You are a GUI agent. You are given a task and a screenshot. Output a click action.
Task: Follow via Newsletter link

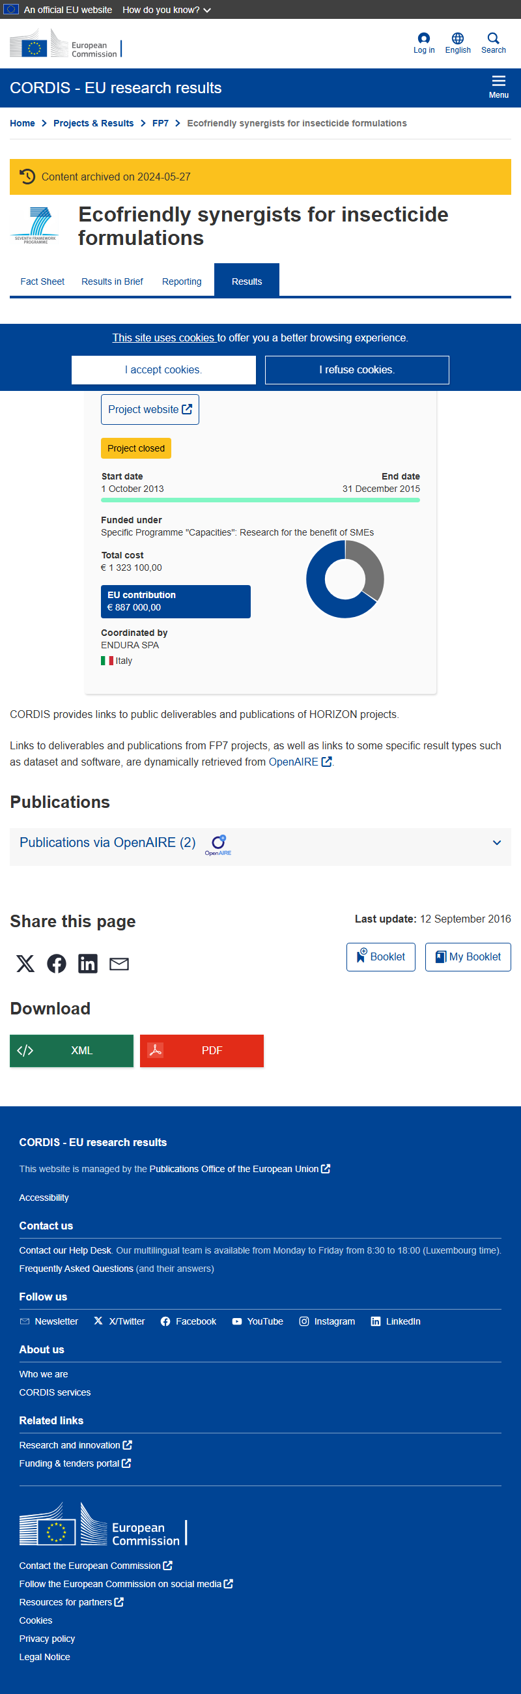coord(49,1322)
